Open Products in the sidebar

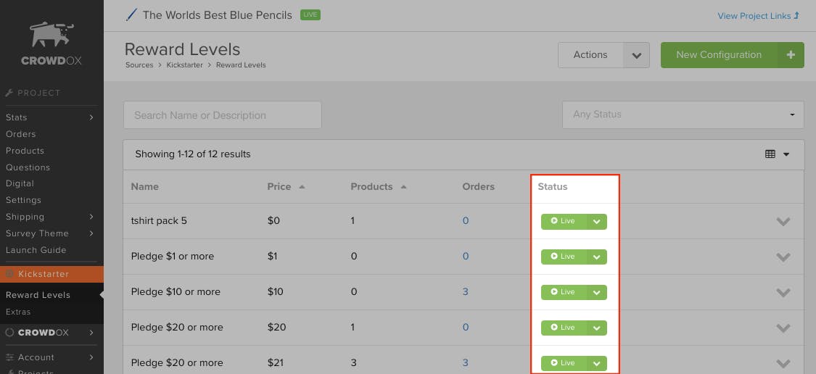[25, 151]
